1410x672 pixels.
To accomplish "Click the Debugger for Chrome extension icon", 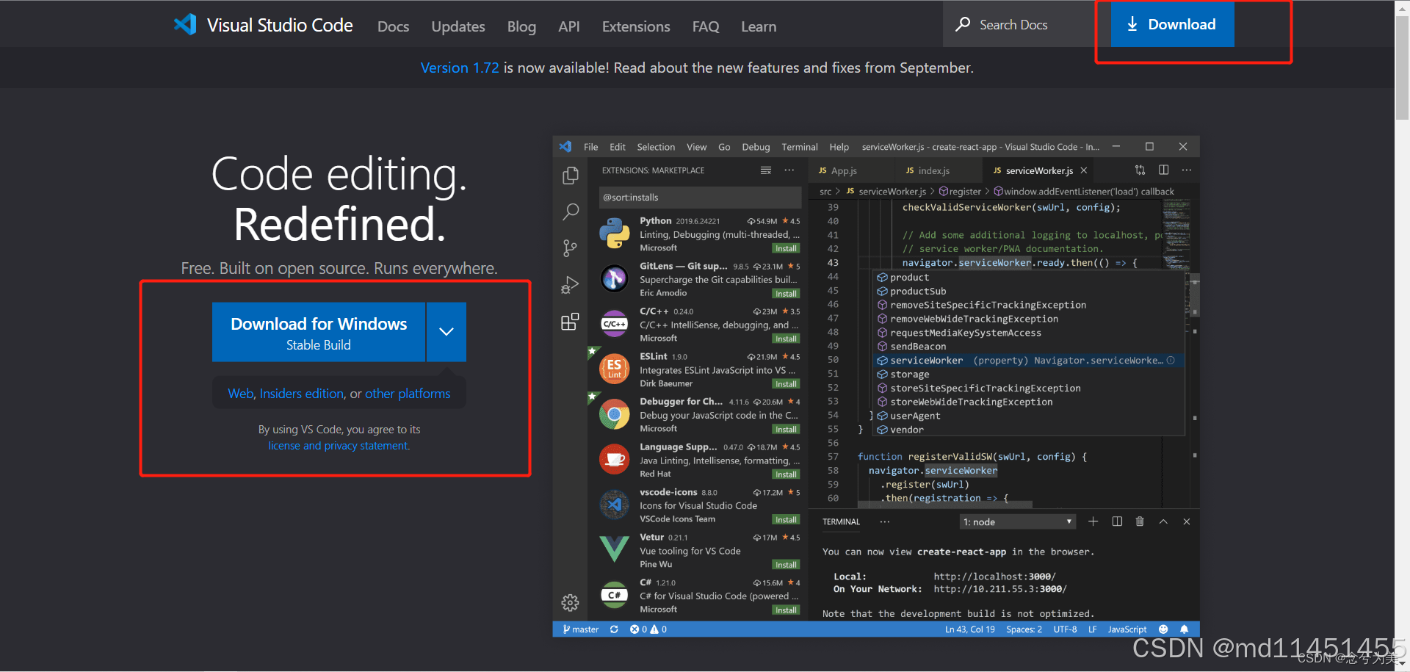I will pyautogui.click(x=615, y=415).
